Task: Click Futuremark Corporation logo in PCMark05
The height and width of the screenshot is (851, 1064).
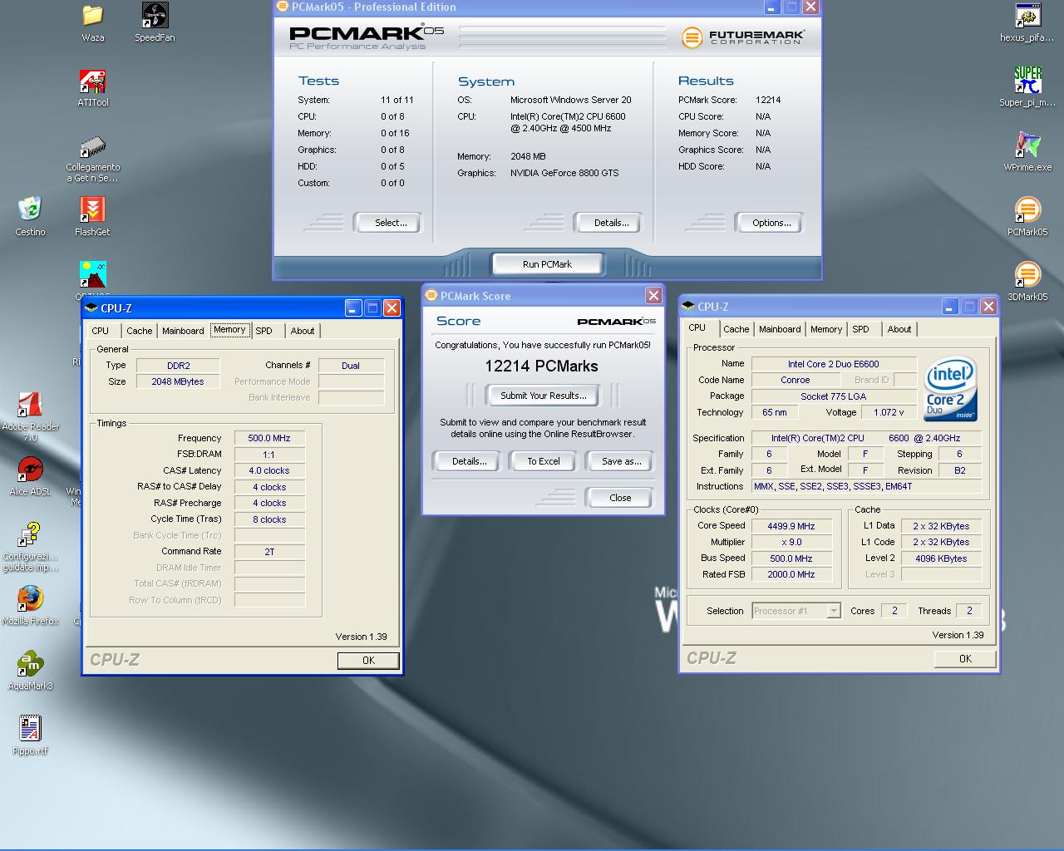Action: click(x=742, y=37)
